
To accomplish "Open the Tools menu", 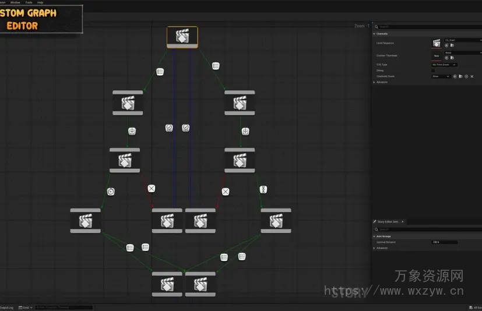I will click(29, 2).
